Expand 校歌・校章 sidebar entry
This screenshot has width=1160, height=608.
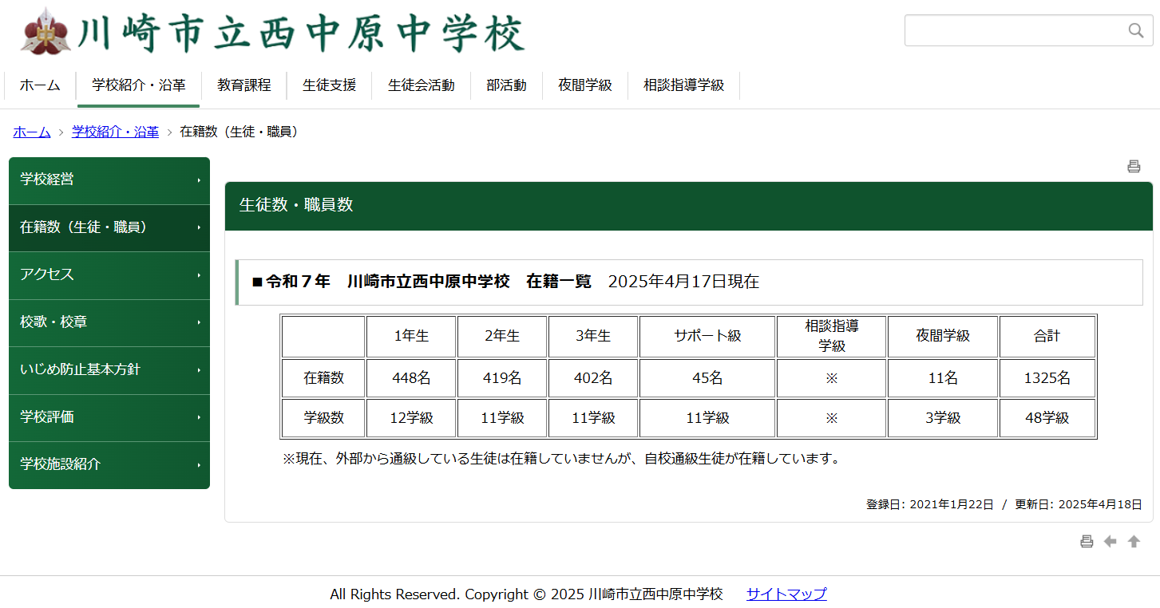(x=109, y=322)
